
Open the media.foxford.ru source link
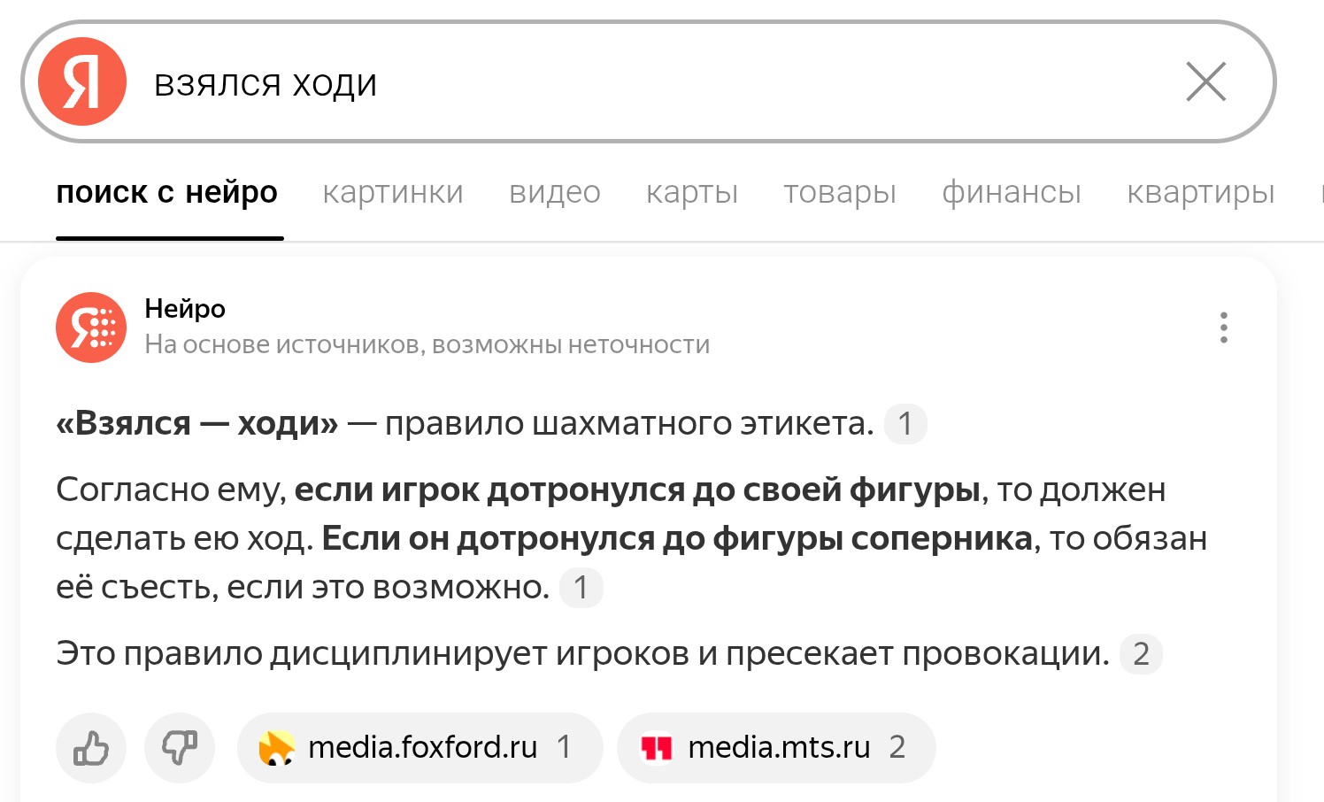tap(420, 748)
